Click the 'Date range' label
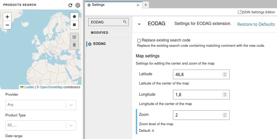 (14, 136)
